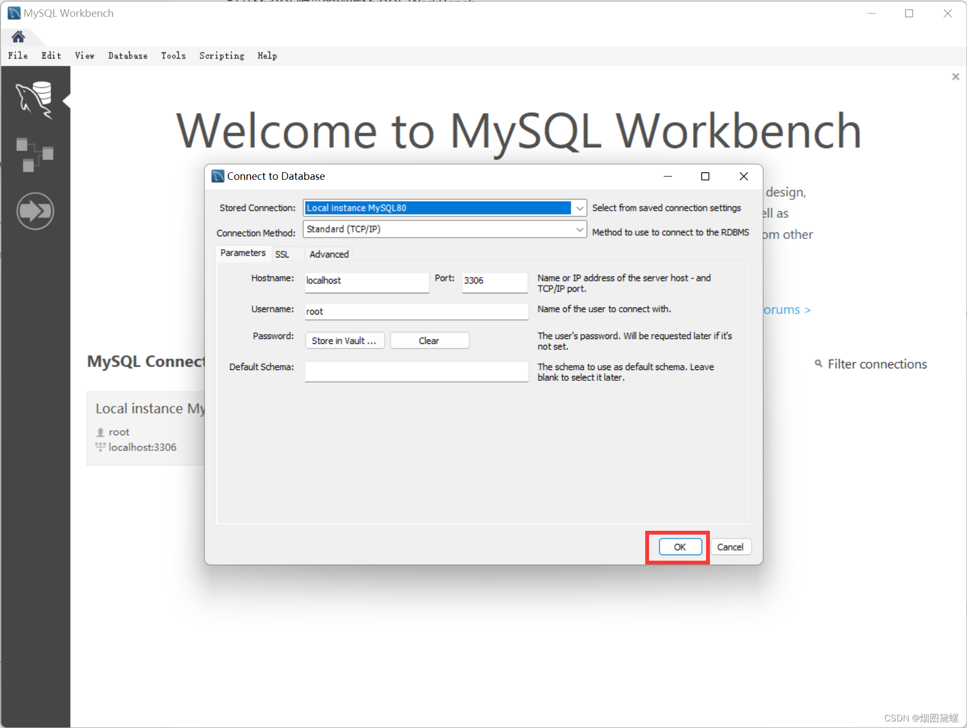Click the Username input field
This screenshot has height=728, width=967.
coord(416,311)
